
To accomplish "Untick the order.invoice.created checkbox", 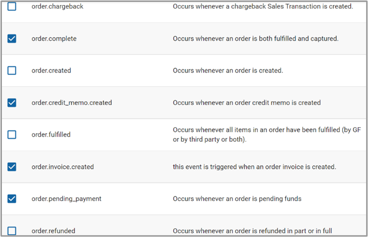I will pyautogui.click(x=12, y=167).
